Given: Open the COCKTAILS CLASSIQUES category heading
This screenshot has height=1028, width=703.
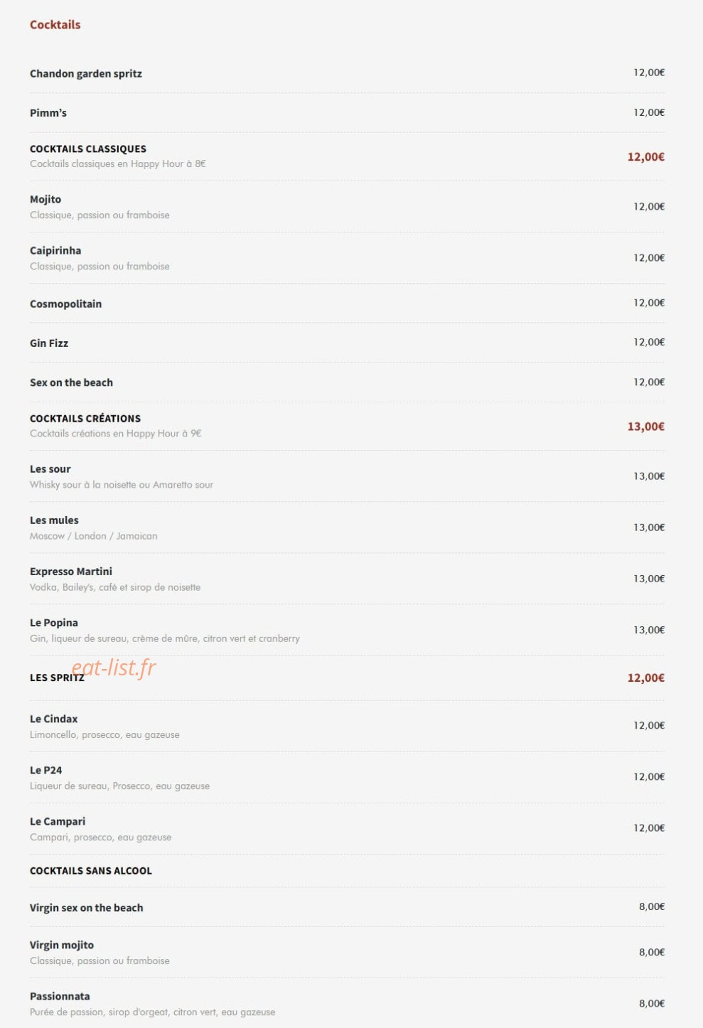Looking at the screenshot, I should [x=88, y=149].
